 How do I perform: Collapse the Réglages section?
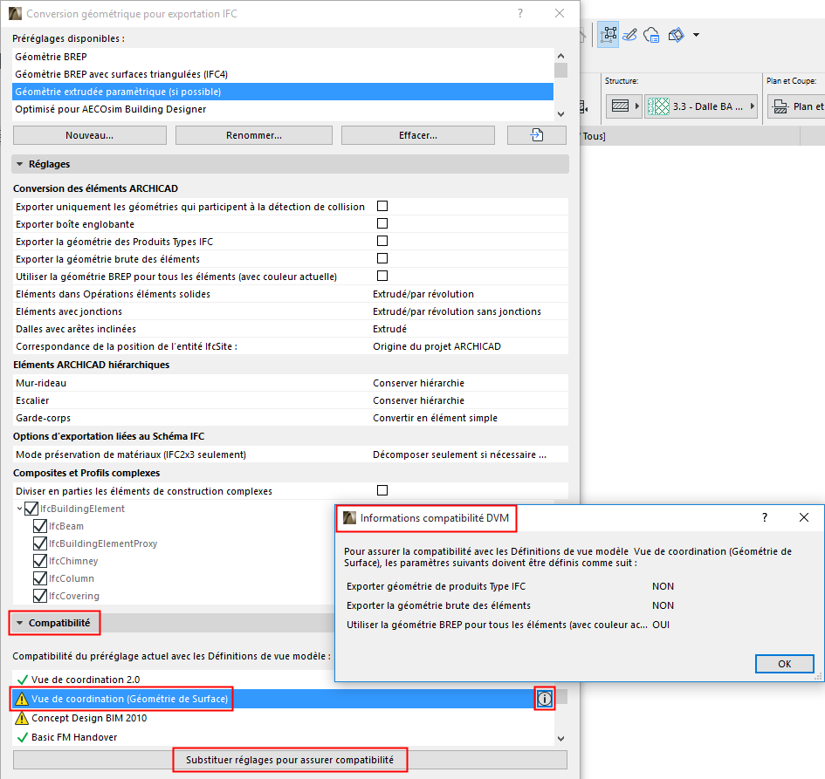19,164
